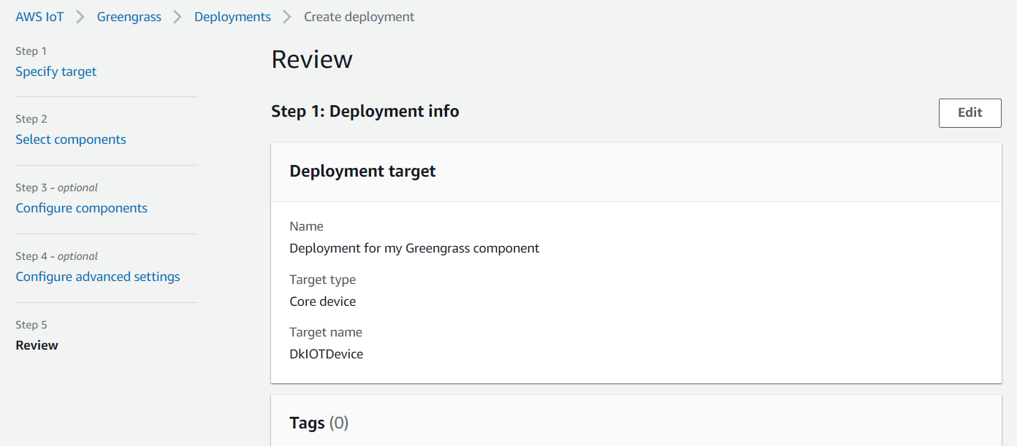This screenshot has height=446, width=1017.
Task: Open the AWS IoT breadcrumb link
Action: pyautogui.click(x=39, y=17)
